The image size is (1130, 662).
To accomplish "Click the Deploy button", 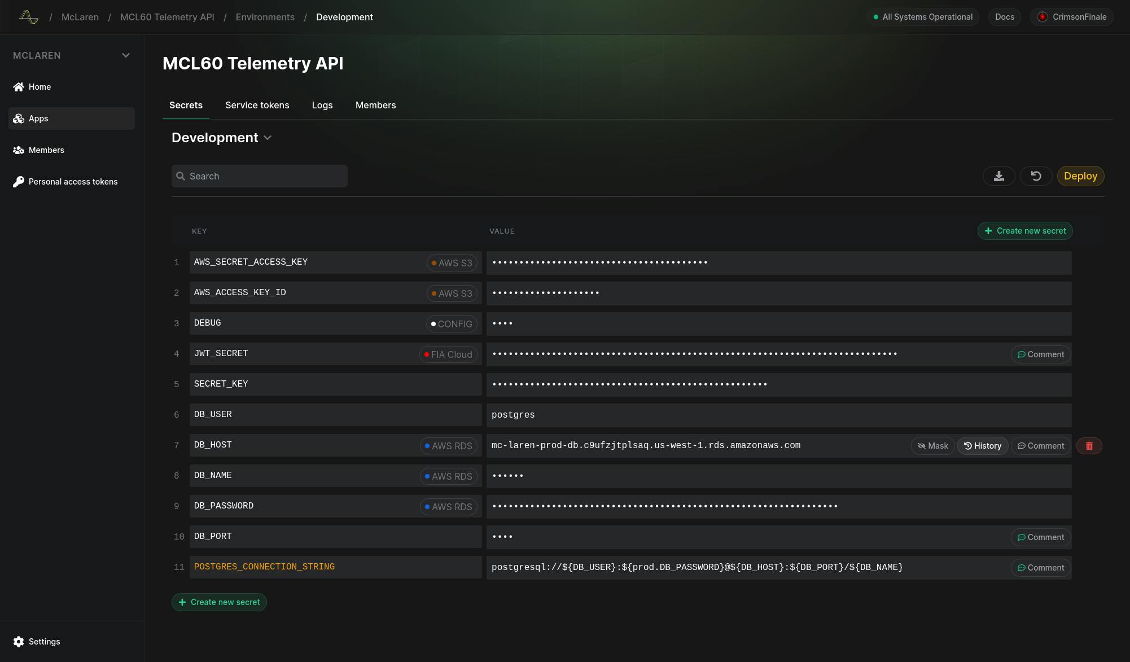I will pos(1080,176).
